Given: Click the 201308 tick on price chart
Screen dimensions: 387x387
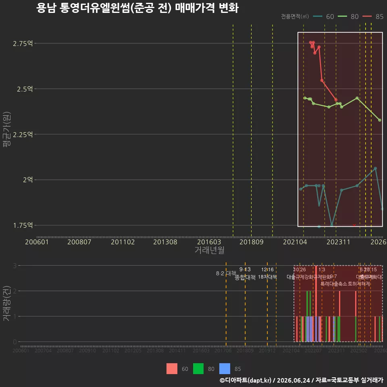Looking at the screenshot, I should tap(165, 242).
